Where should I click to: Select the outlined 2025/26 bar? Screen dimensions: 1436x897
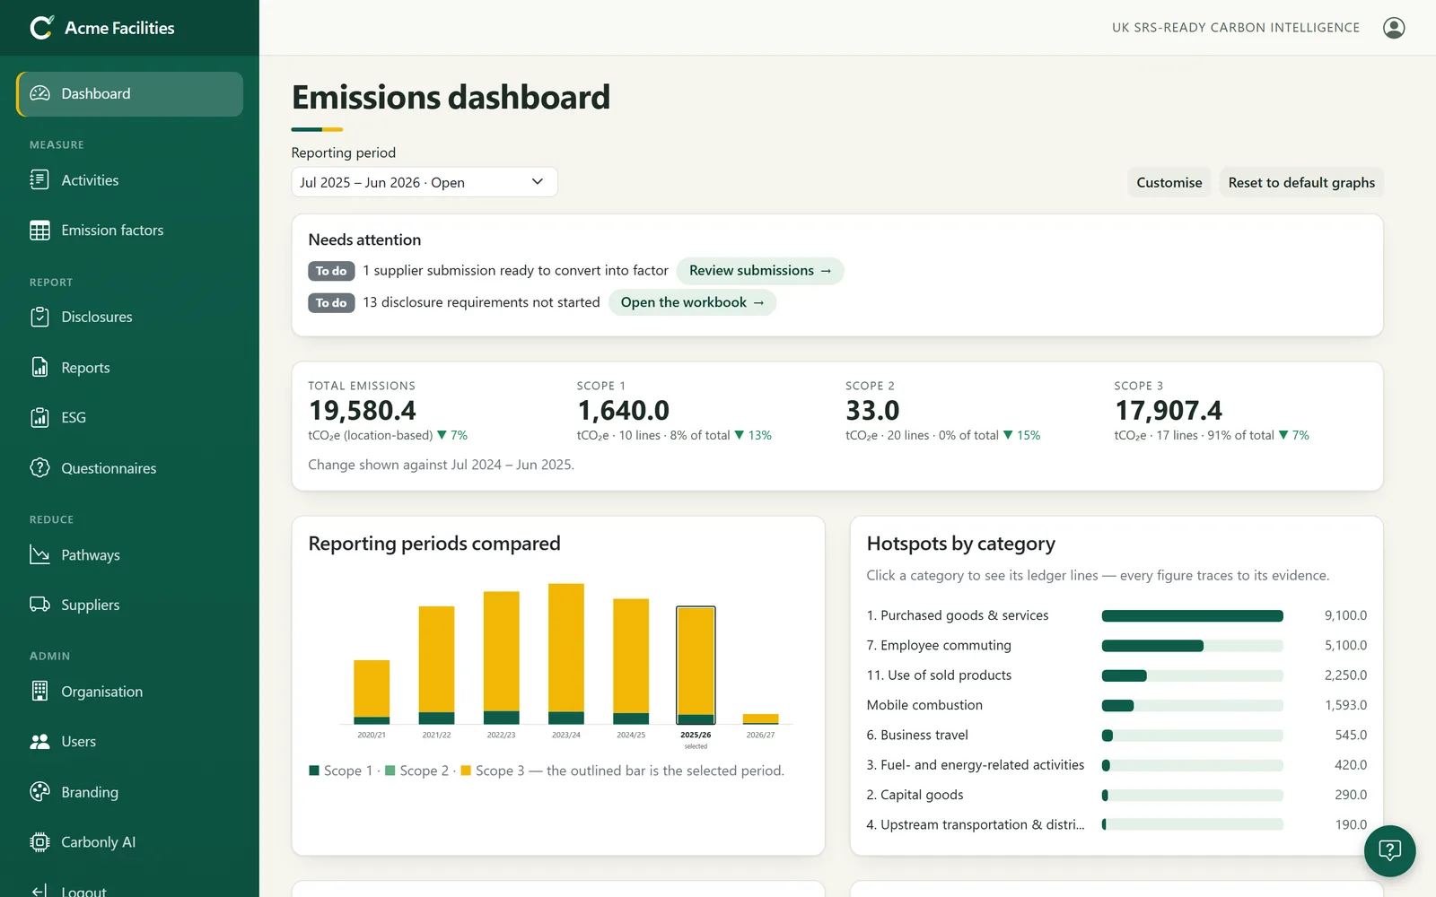pyautogui.click(x=696, y=666)
